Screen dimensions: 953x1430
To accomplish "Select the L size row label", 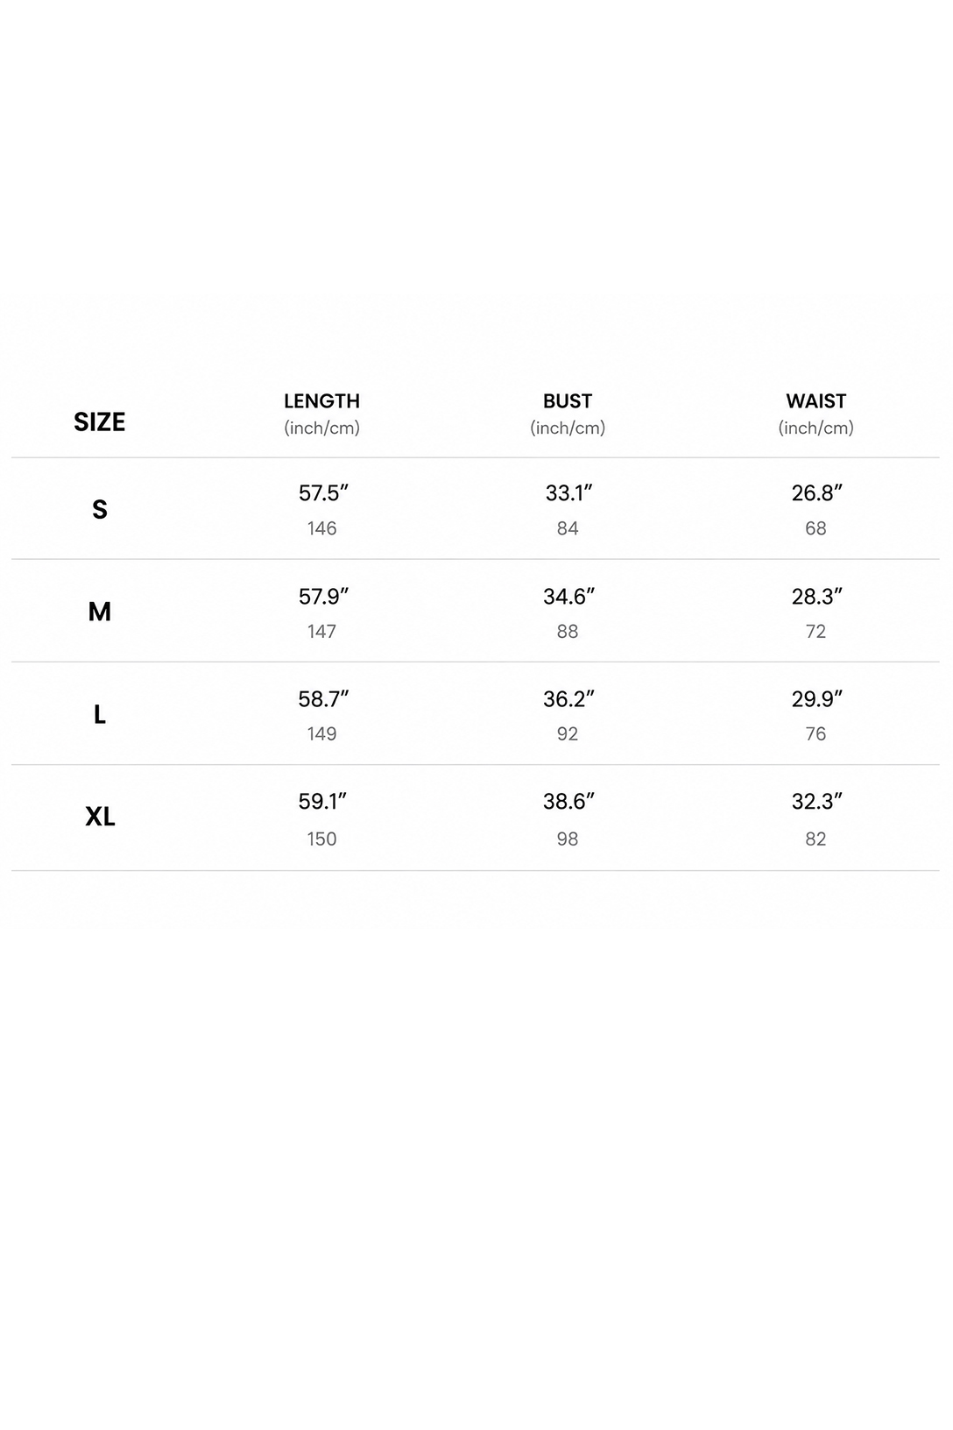I will (100, 714).
